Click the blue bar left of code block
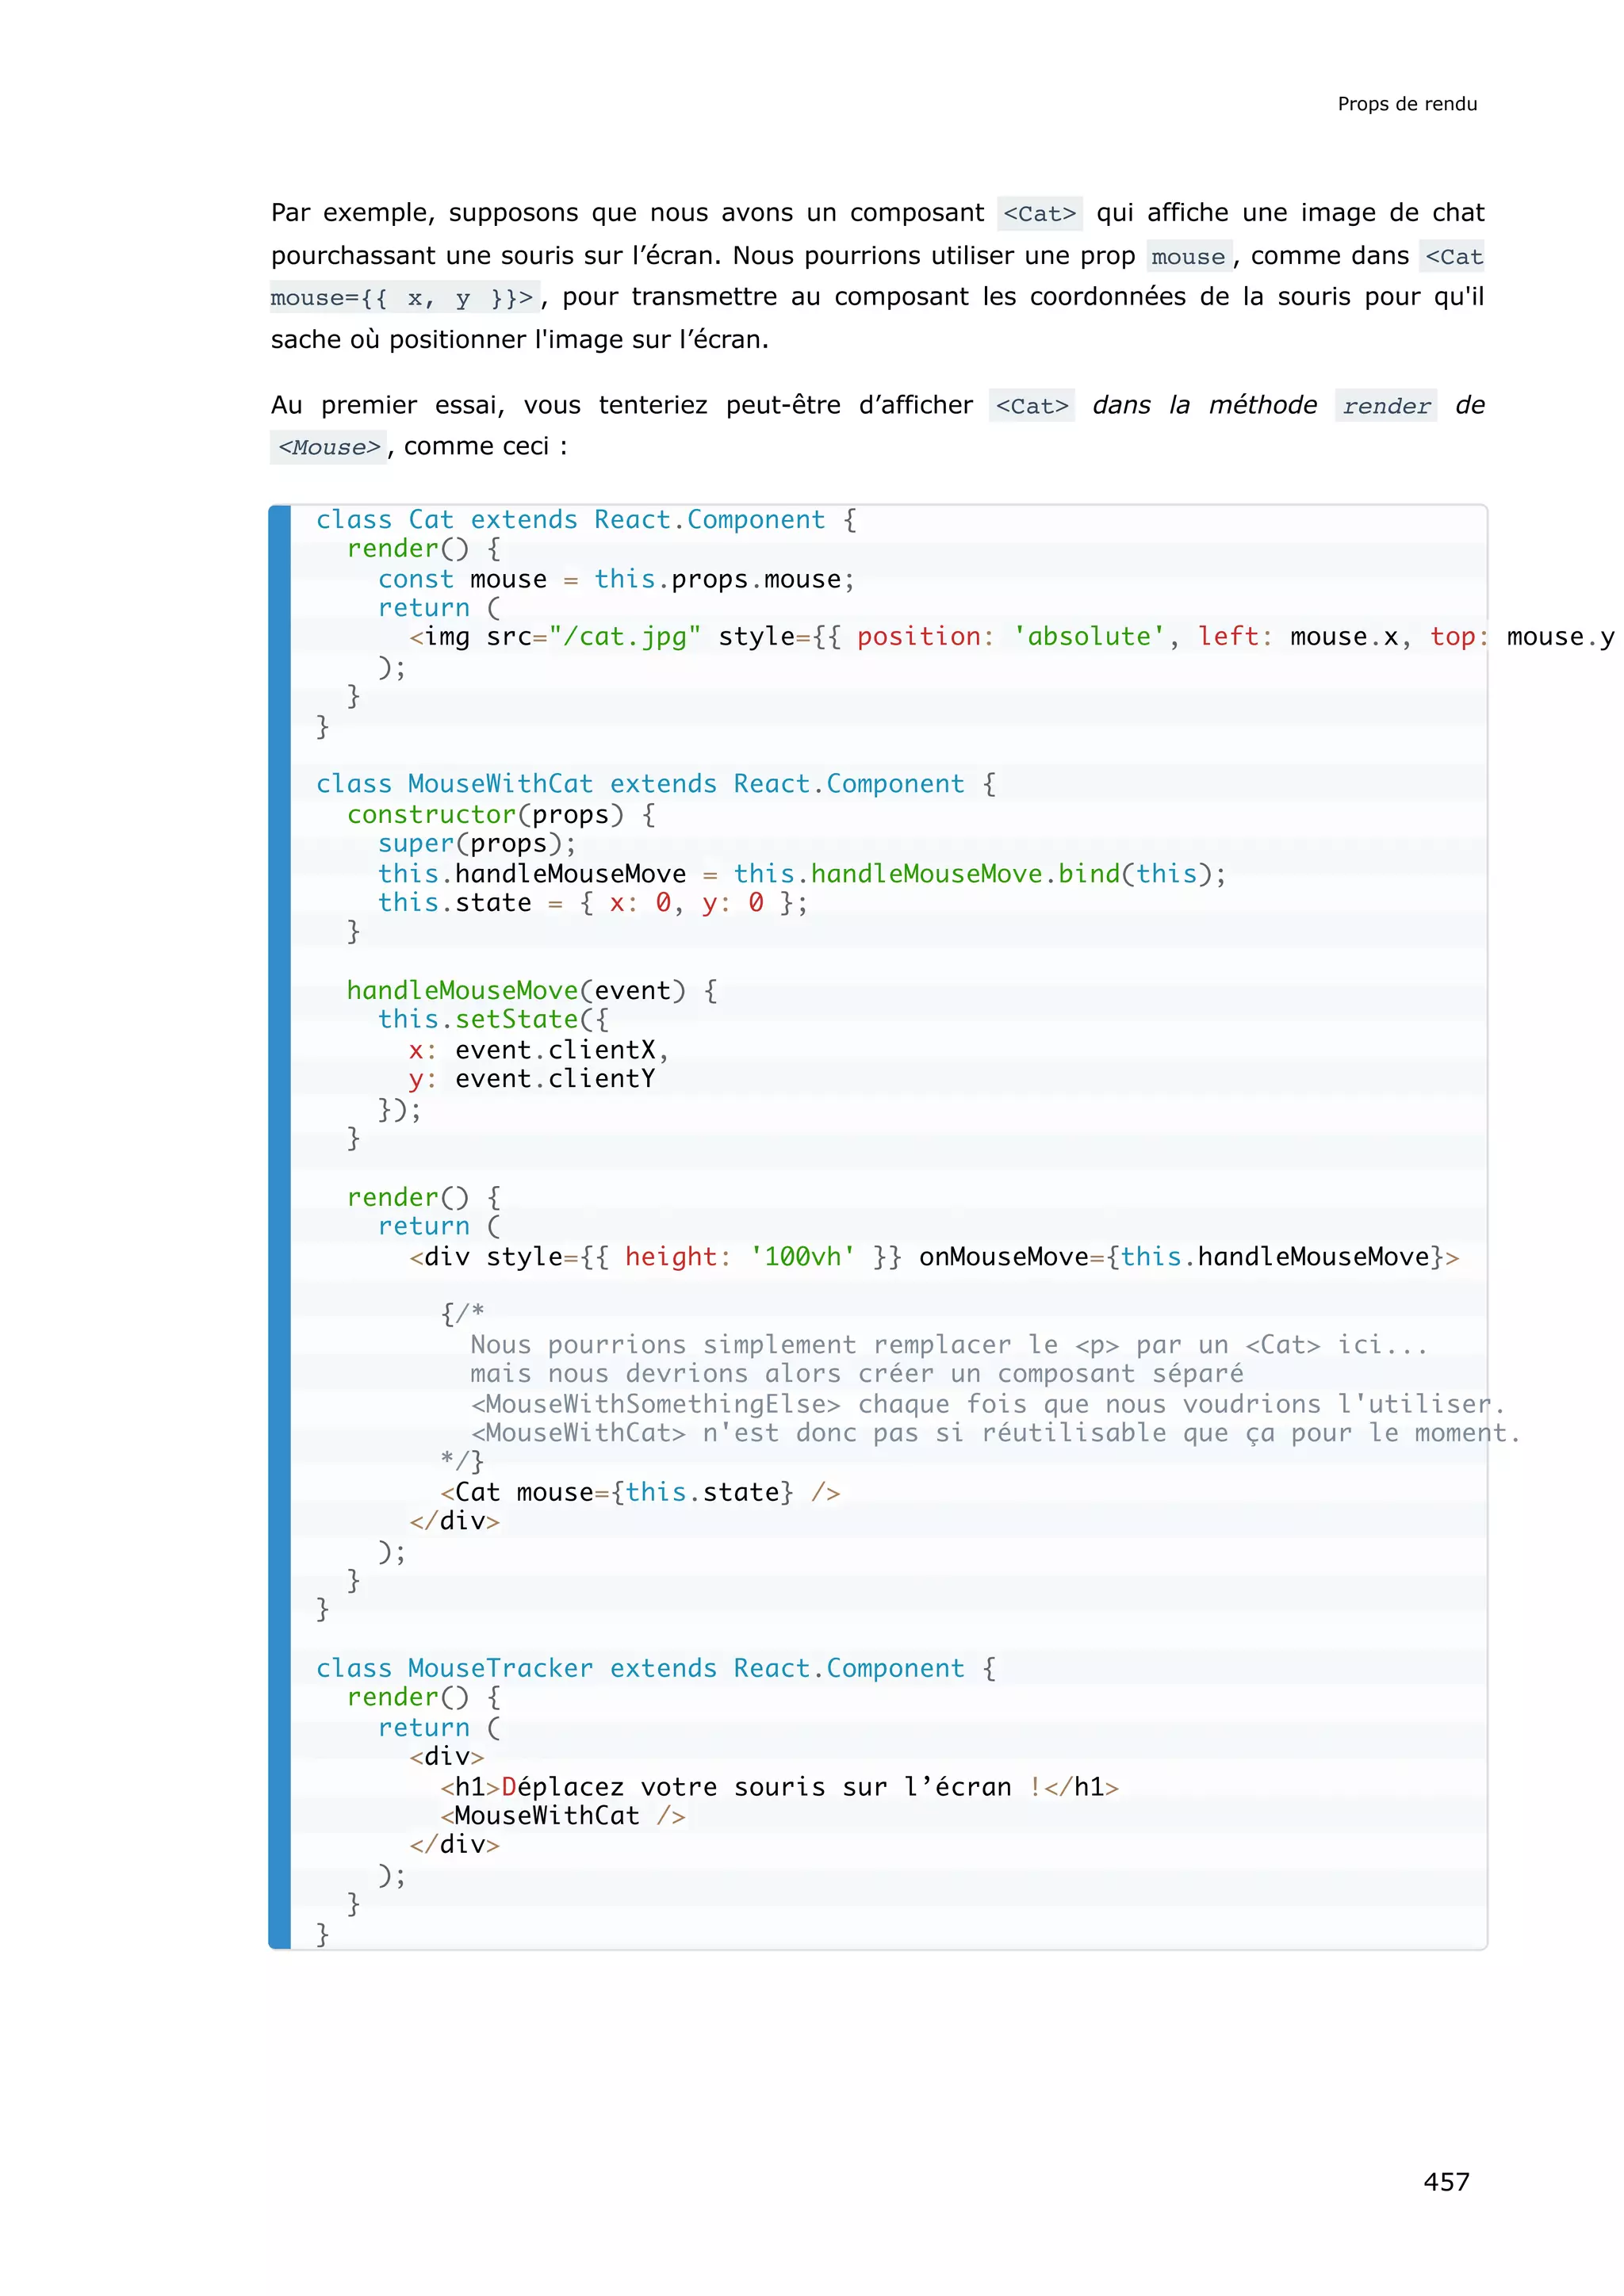1624x2296 pixels. coord(280,1226)
